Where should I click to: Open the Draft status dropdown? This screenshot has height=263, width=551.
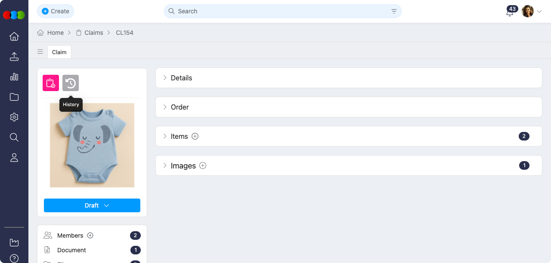pyautogui.click(x=92, y=205)
